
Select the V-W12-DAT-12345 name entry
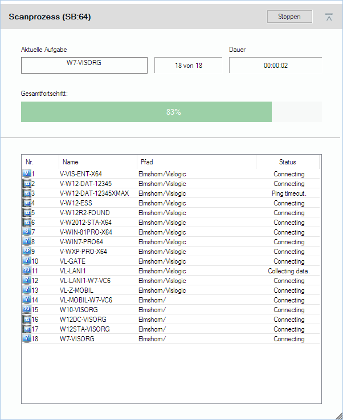coord(85,184)
